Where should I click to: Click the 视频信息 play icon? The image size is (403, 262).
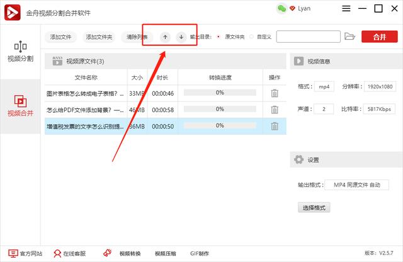(298, 61)
